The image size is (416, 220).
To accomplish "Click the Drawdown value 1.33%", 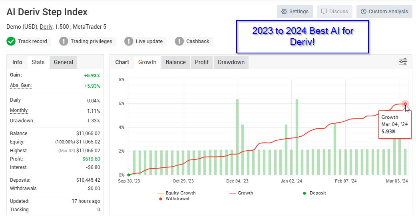I will pyautogui.click(x=94, y=121).
